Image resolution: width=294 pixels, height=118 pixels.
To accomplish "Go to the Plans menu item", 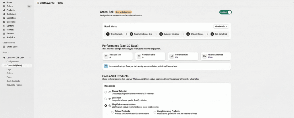I will point(9,77).
